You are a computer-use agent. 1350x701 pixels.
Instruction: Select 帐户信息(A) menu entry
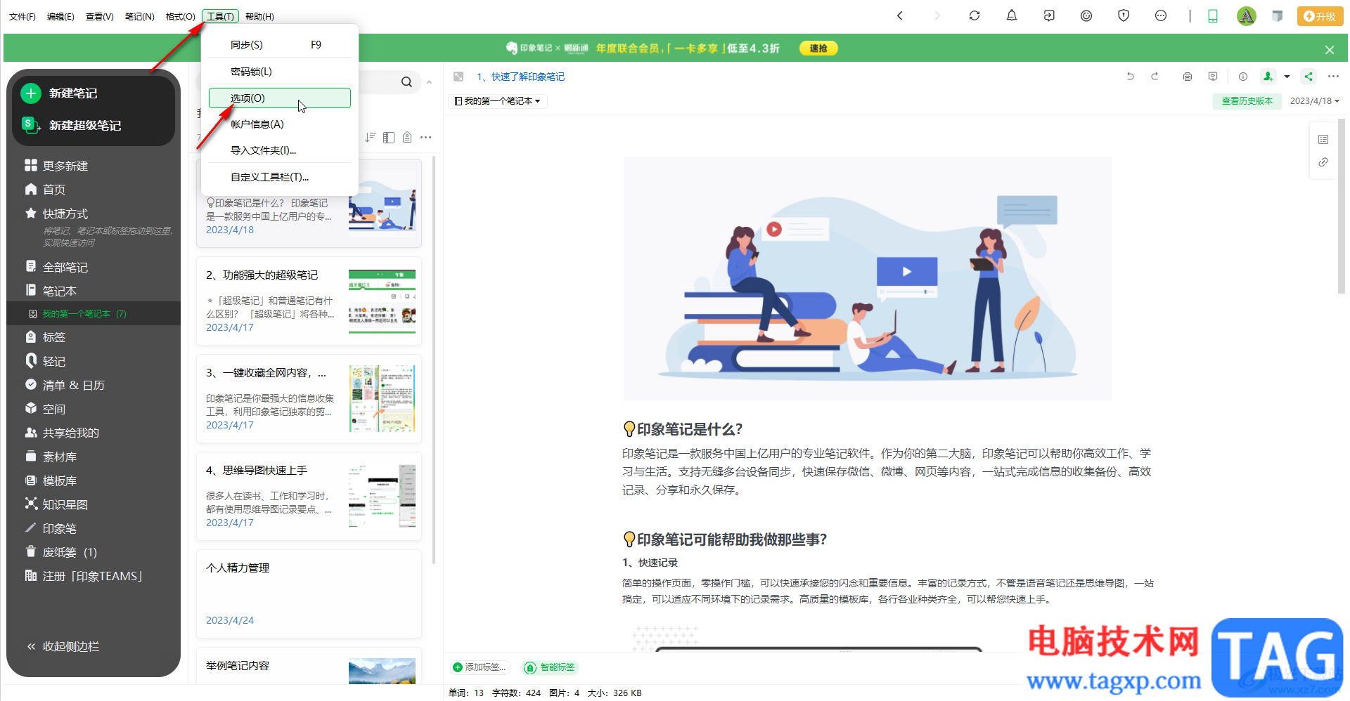(280, 124)
